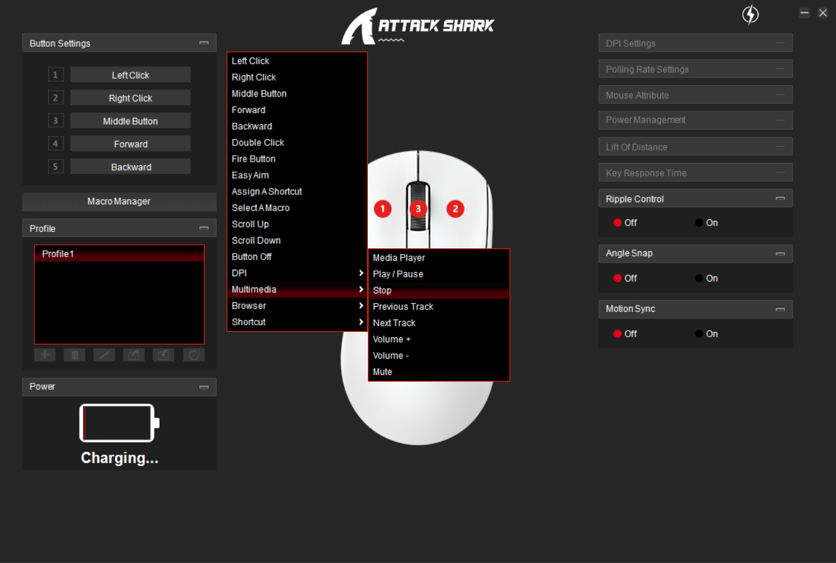Set Angle Snap to Off
This screenshot has height=563, width=836.
tap(618, 279)
